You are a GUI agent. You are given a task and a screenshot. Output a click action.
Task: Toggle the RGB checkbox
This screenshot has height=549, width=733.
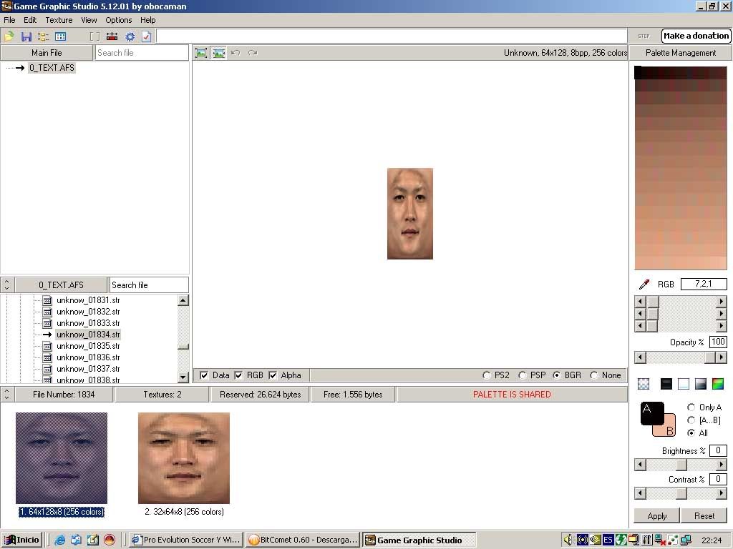click(238, 375)
